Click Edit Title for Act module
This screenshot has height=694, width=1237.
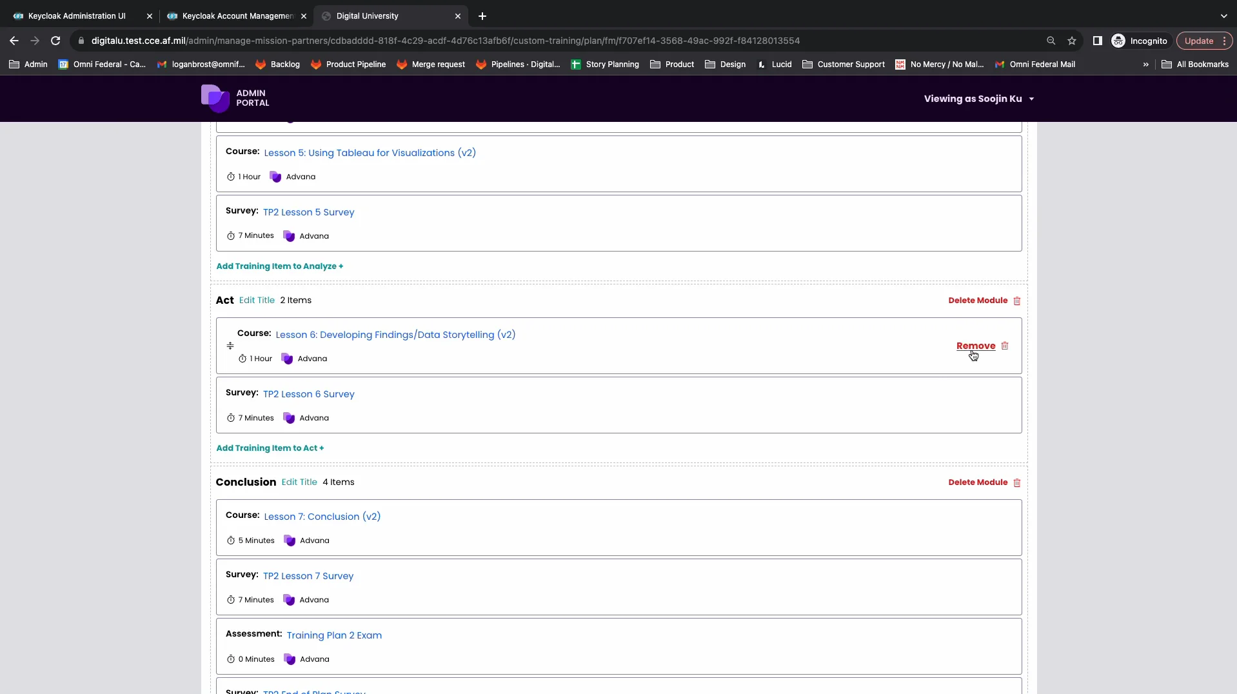point(257,300)
